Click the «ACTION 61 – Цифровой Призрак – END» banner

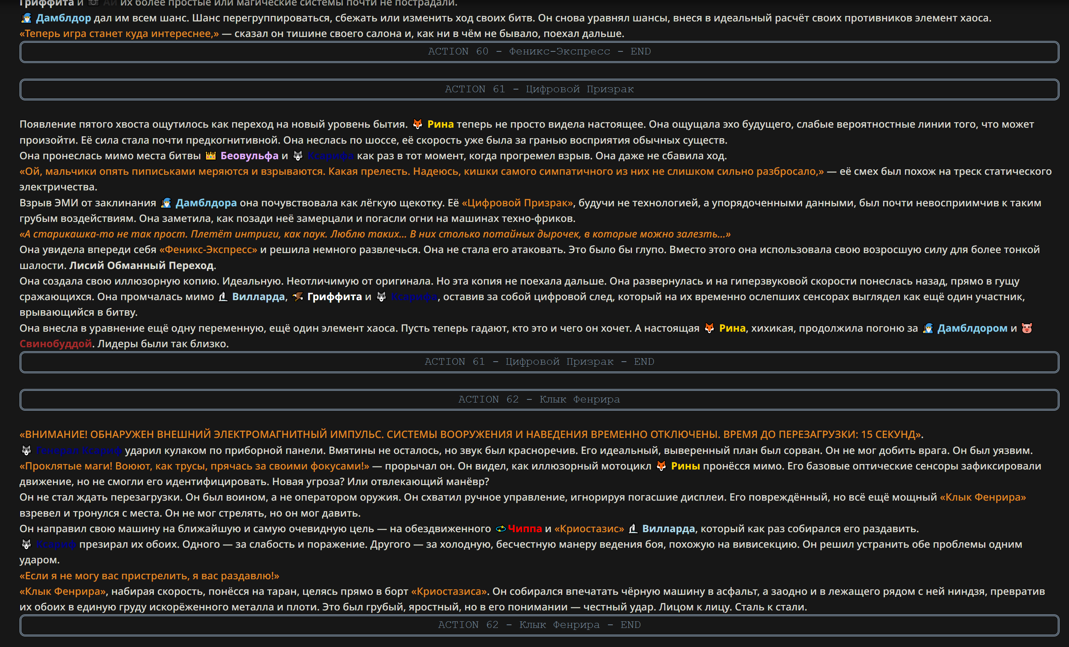click(539, 362)
